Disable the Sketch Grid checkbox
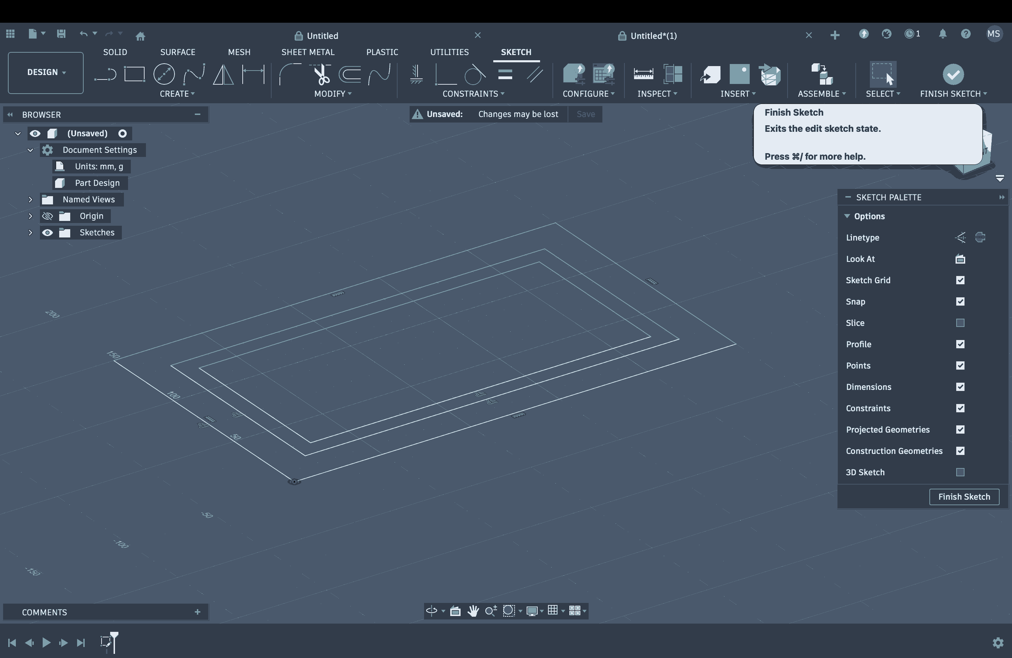The width and height of the screenshot is (1012, 658). coord(960,280)
